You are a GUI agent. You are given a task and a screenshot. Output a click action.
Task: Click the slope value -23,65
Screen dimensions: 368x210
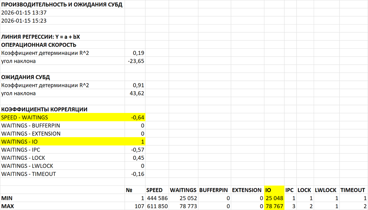[136, 61]
